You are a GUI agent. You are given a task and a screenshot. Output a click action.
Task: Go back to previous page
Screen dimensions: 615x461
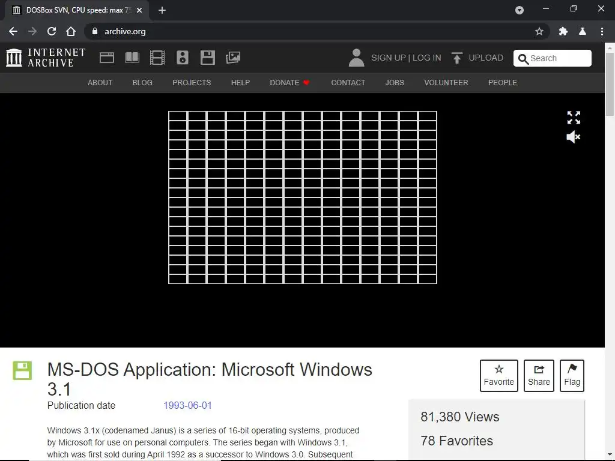(x=13, y=31)
